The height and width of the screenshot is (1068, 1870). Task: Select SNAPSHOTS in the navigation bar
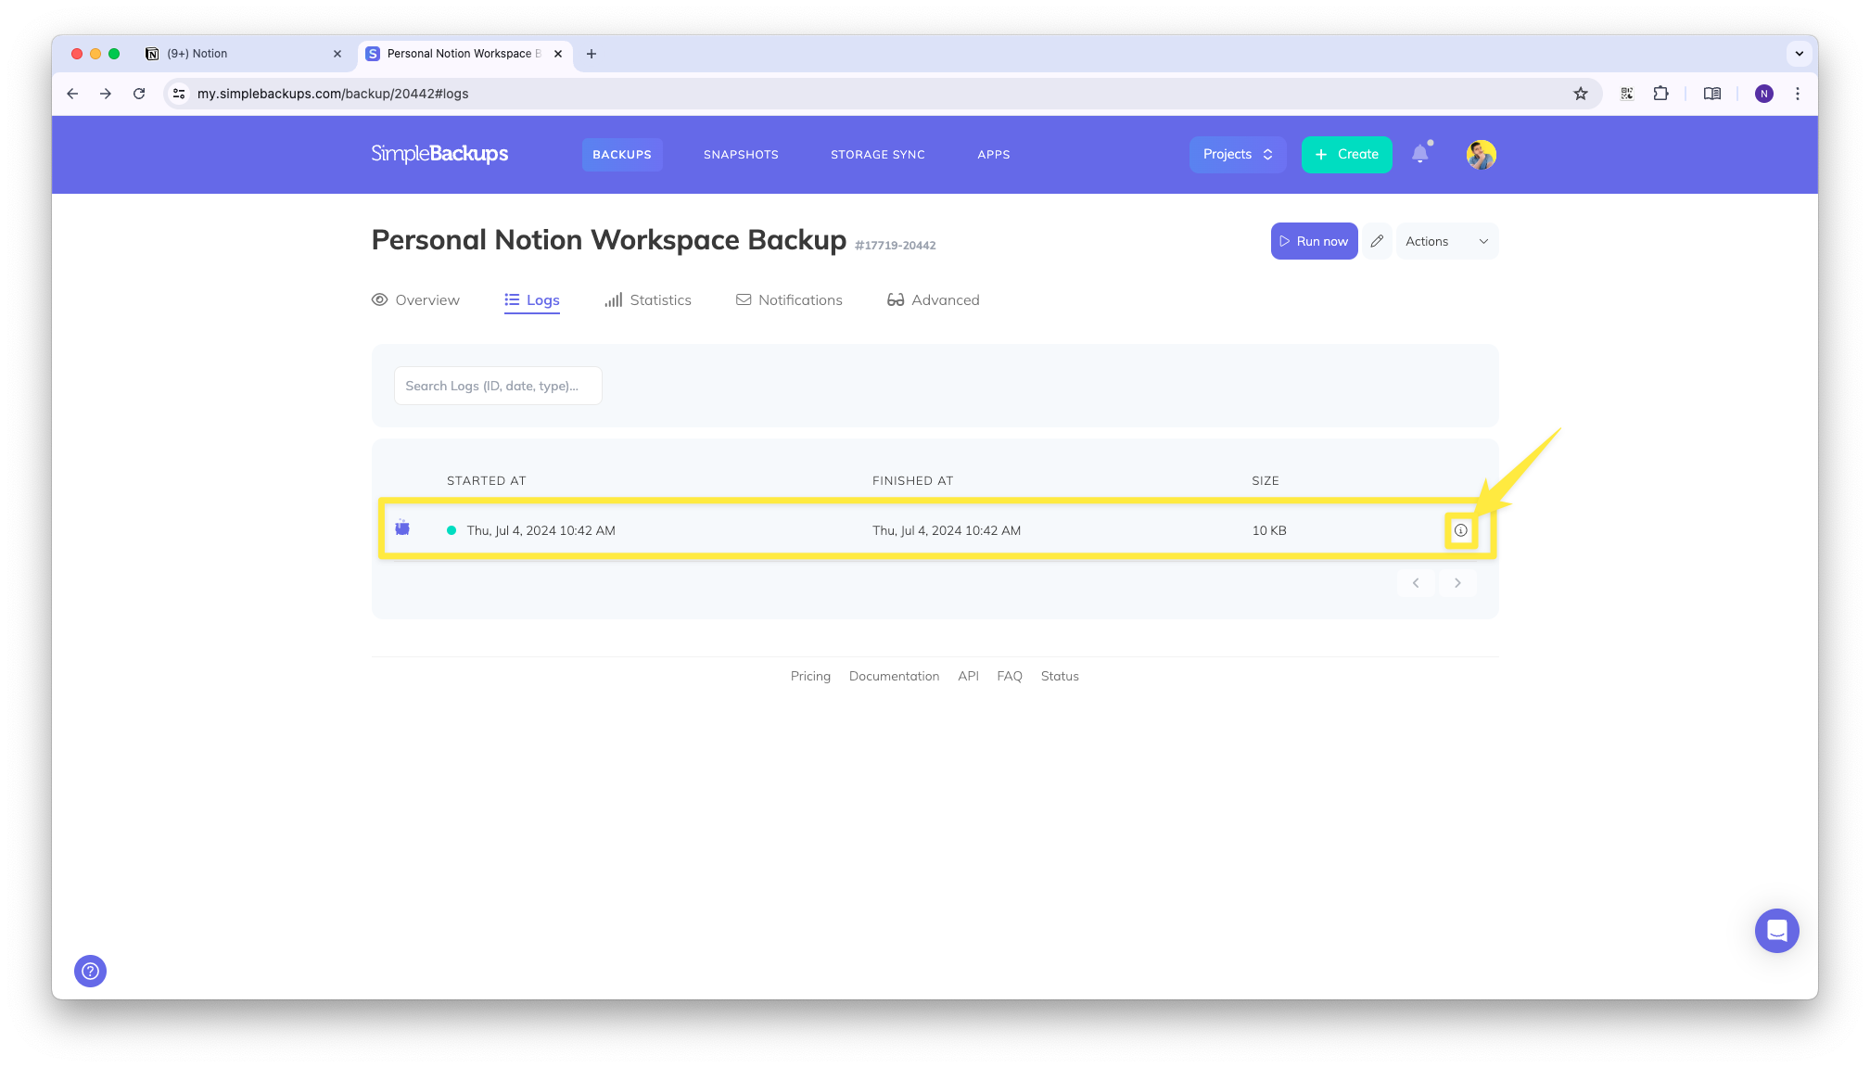pos(740,154)
